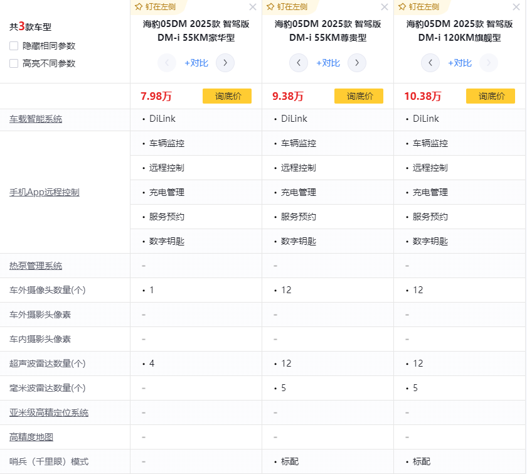Move the 55KM尊贵型 column right with its arrow

[357, 63]
